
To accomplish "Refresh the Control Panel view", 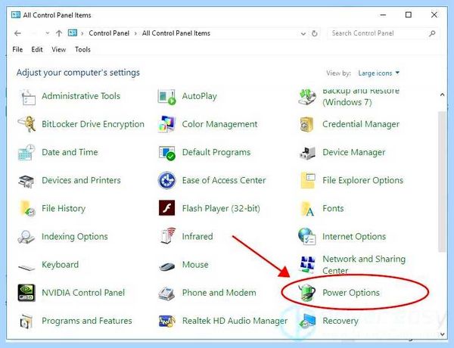I will (x=315, y=33).
